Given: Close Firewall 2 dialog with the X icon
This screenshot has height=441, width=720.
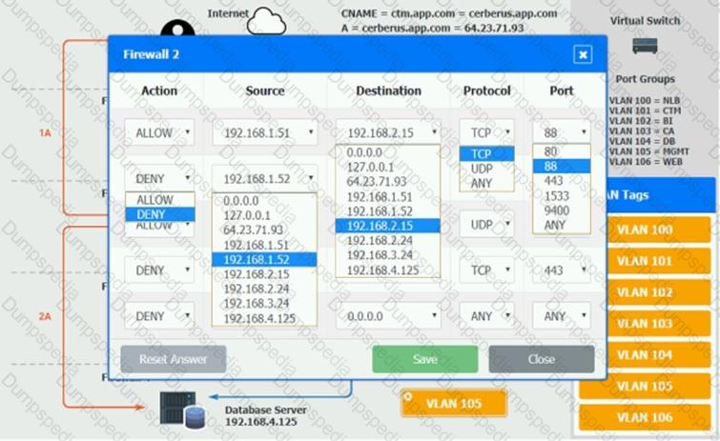Looking at the screenshot, I should (583, 55).
